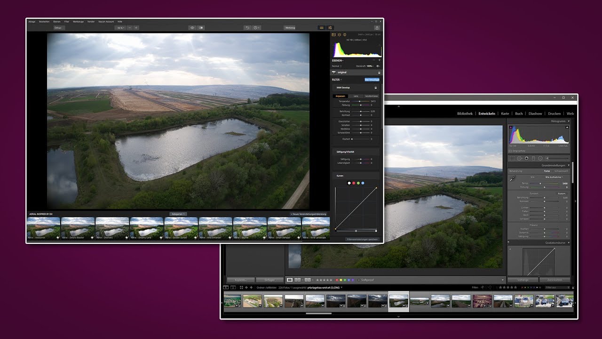Screen dimensions: 602x339
Task: Switch to the Lens tab
Action: click(356, 96)
